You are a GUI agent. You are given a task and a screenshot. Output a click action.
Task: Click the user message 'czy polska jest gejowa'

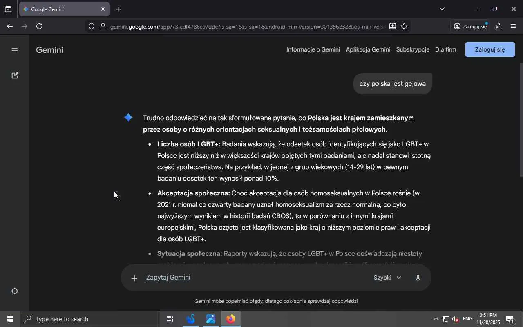click(393, 84)
